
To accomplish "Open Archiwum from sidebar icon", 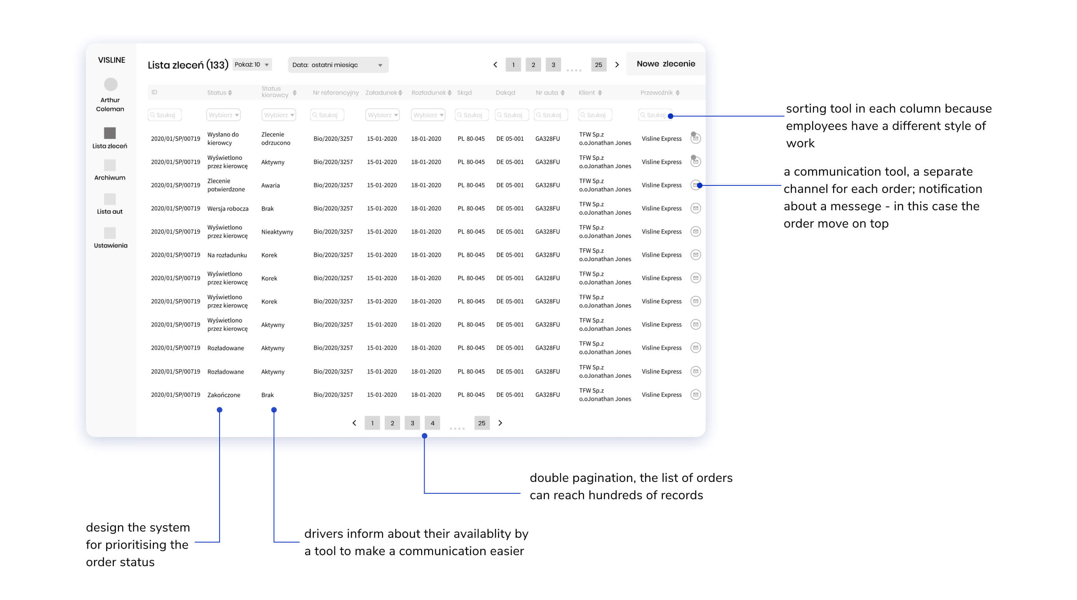I will pyautogui.click(x=110, y=165).
